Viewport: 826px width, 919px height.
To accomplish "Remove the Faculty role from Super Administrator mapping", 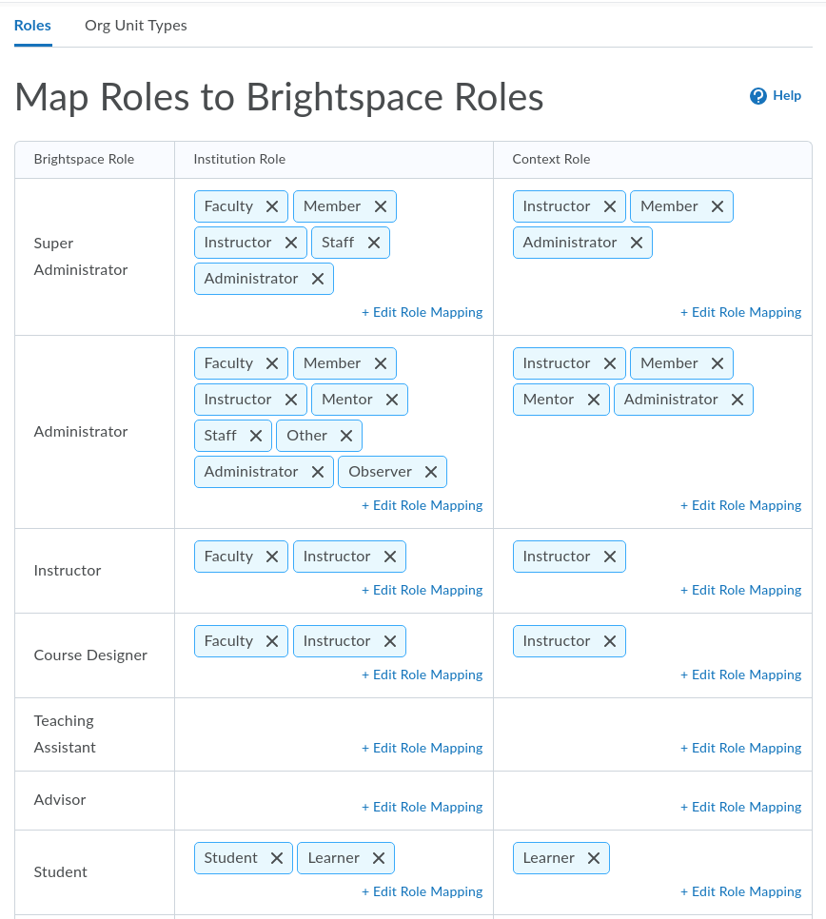I will click(271, 205).
